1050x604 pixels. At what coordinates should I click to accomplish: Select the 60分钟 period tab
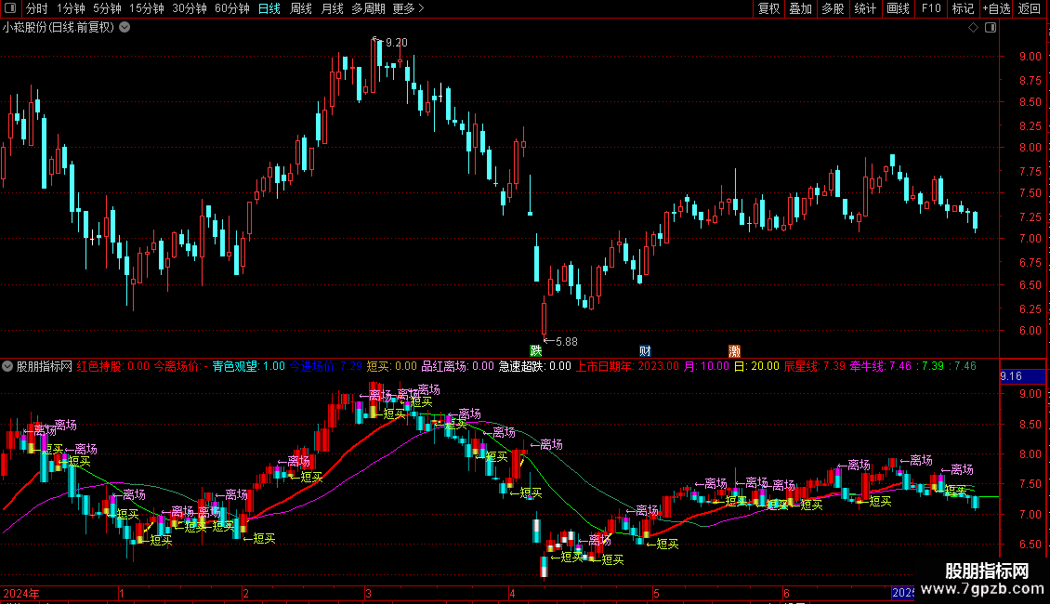pyautogui.click(x=232, y=8)
